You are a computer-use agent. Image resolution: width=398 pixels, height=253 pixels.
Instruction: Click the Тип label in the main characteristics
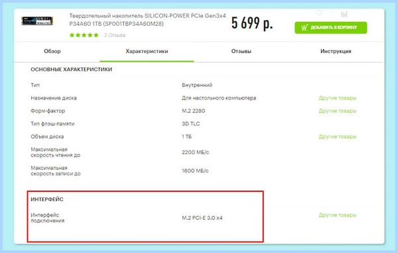35,85
